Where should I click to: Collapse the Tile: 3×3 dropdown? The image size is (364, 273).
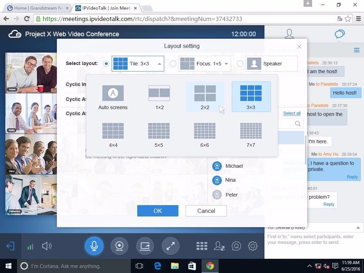click(159, 64)
